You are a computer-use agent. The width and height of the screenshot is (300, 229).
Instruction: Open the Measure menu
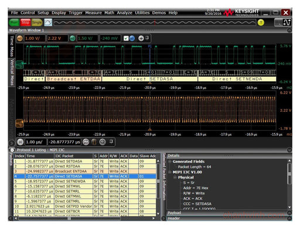click(93, 13)
